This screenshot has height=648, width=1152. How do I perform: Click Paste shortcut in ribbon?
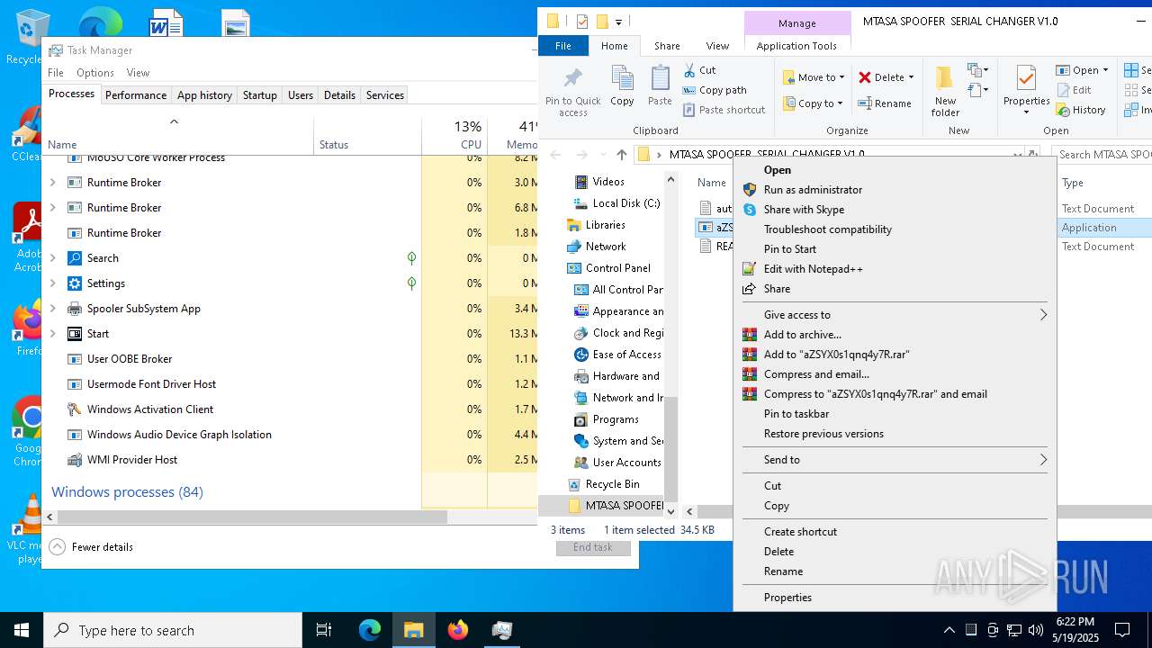[x=724, y=110]
